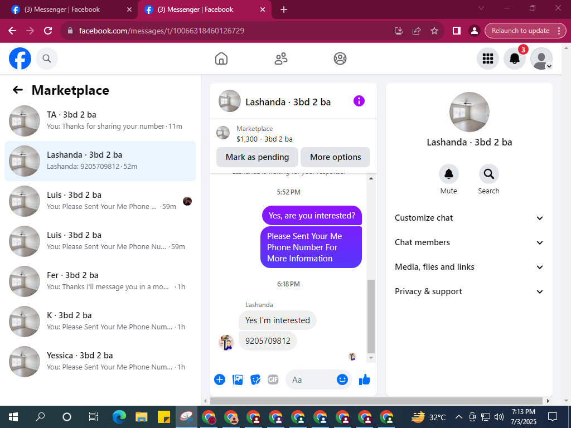Open Yessica · 3bd 2 ba conversation
The height and width of the screenshot is (428, 571).
coord(100,362)
